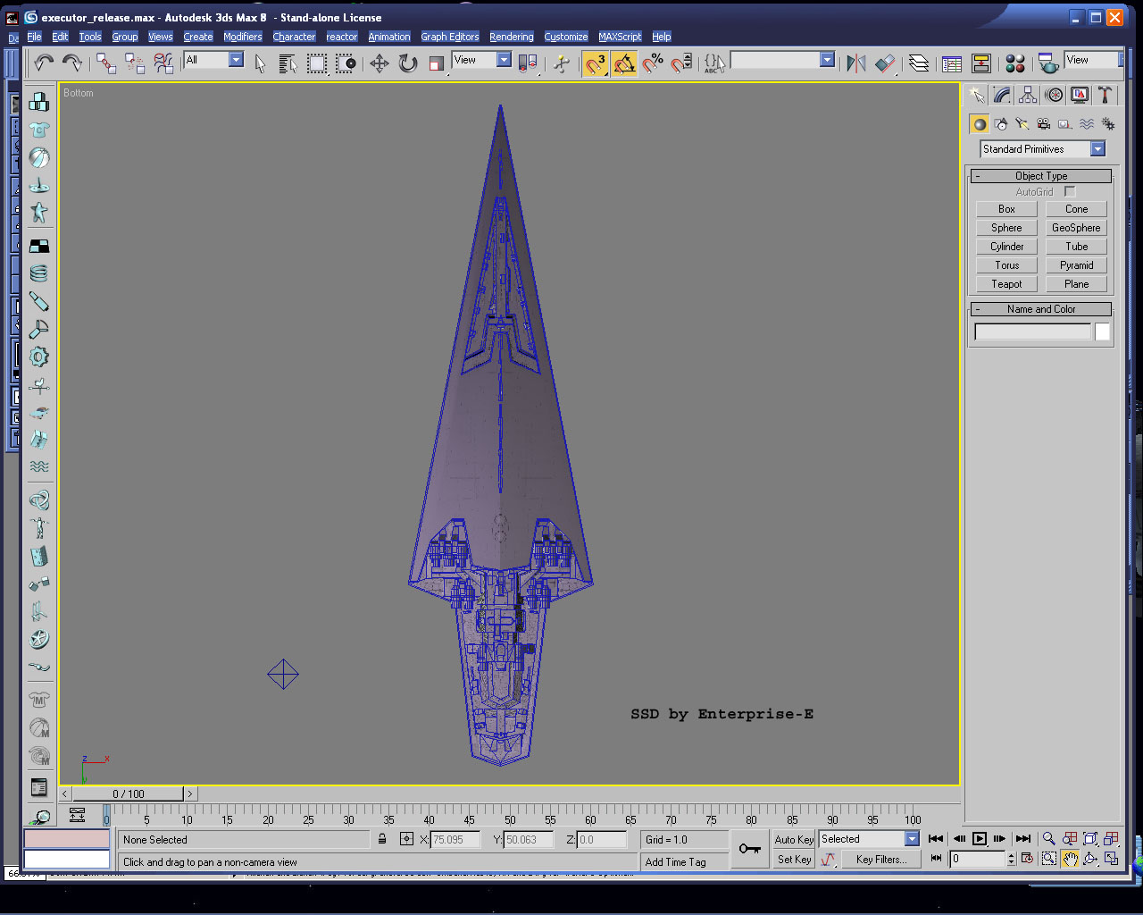Open the Render Scene teapot icon

1048,63
